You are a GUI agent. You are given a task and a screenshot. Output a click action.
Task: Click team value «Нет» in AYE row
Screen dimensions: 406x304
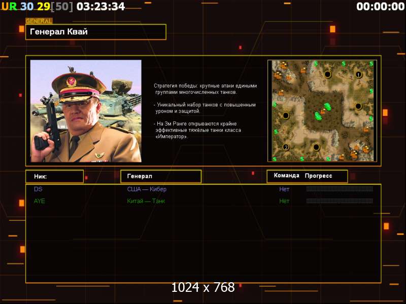pyautogui.click(x=284, y=201)
